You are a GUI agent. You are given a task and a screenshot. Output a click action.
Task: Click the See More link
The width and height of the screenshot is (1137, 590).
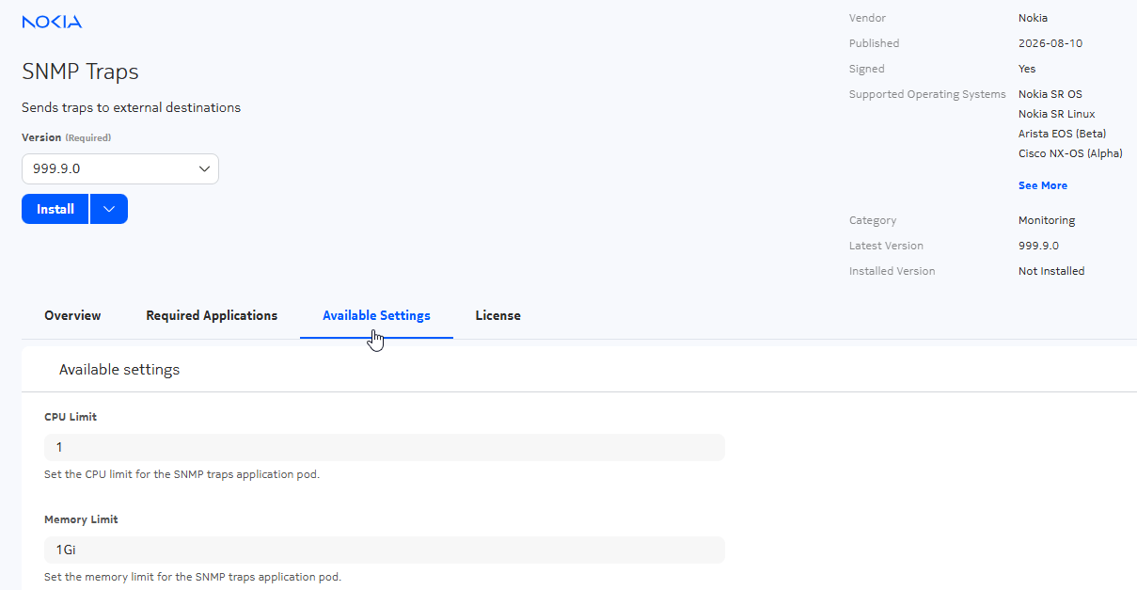click(x=1043, y=185)
